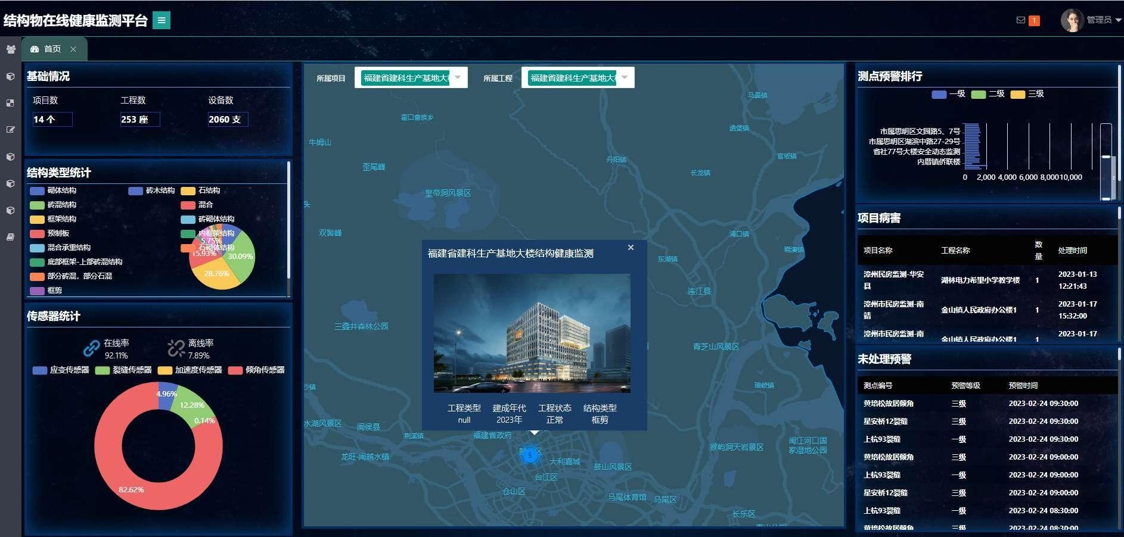Expand the 管理员 user menu arrow
Image resolution: width=1124 pixels, height=537 pixels.
(x=1118, y=20)
